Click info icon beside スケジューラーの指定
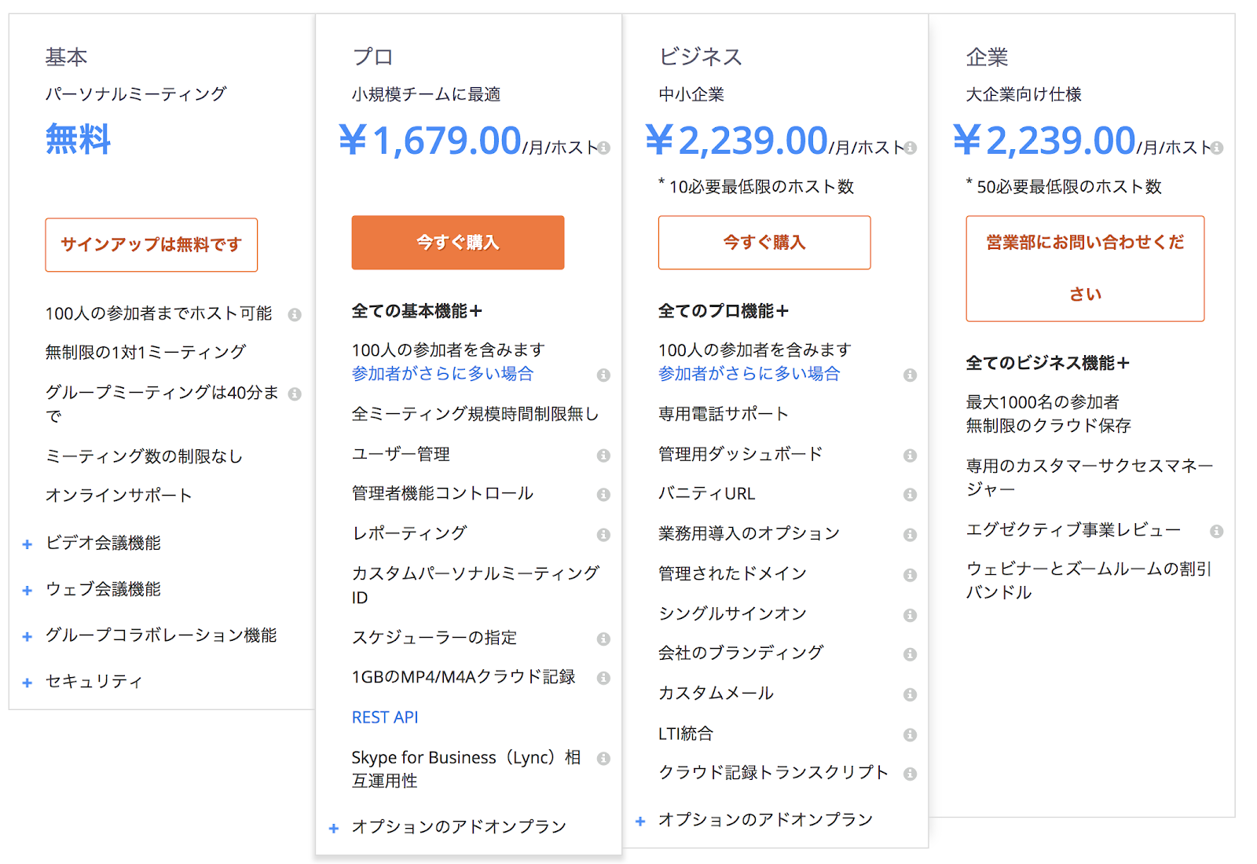1257x864 pixels. click(x=603, y=639)
